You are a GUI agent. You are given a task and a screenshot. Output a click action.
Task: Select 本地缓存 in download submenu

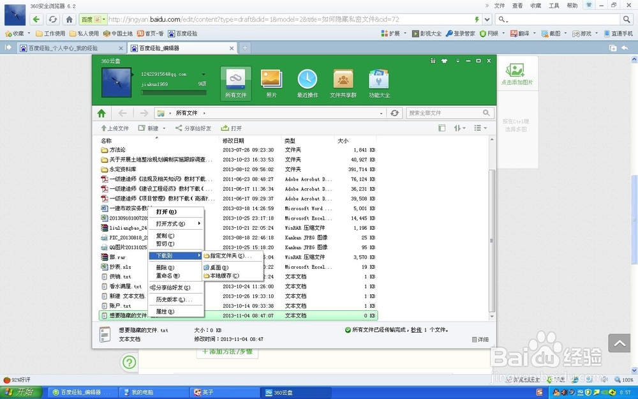pos(233,276)
